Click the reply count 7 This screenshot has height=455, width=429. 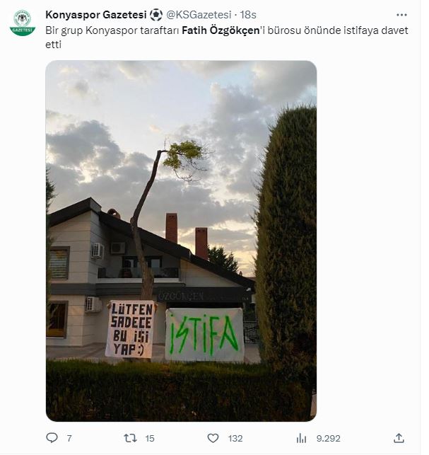coord(69,438)
